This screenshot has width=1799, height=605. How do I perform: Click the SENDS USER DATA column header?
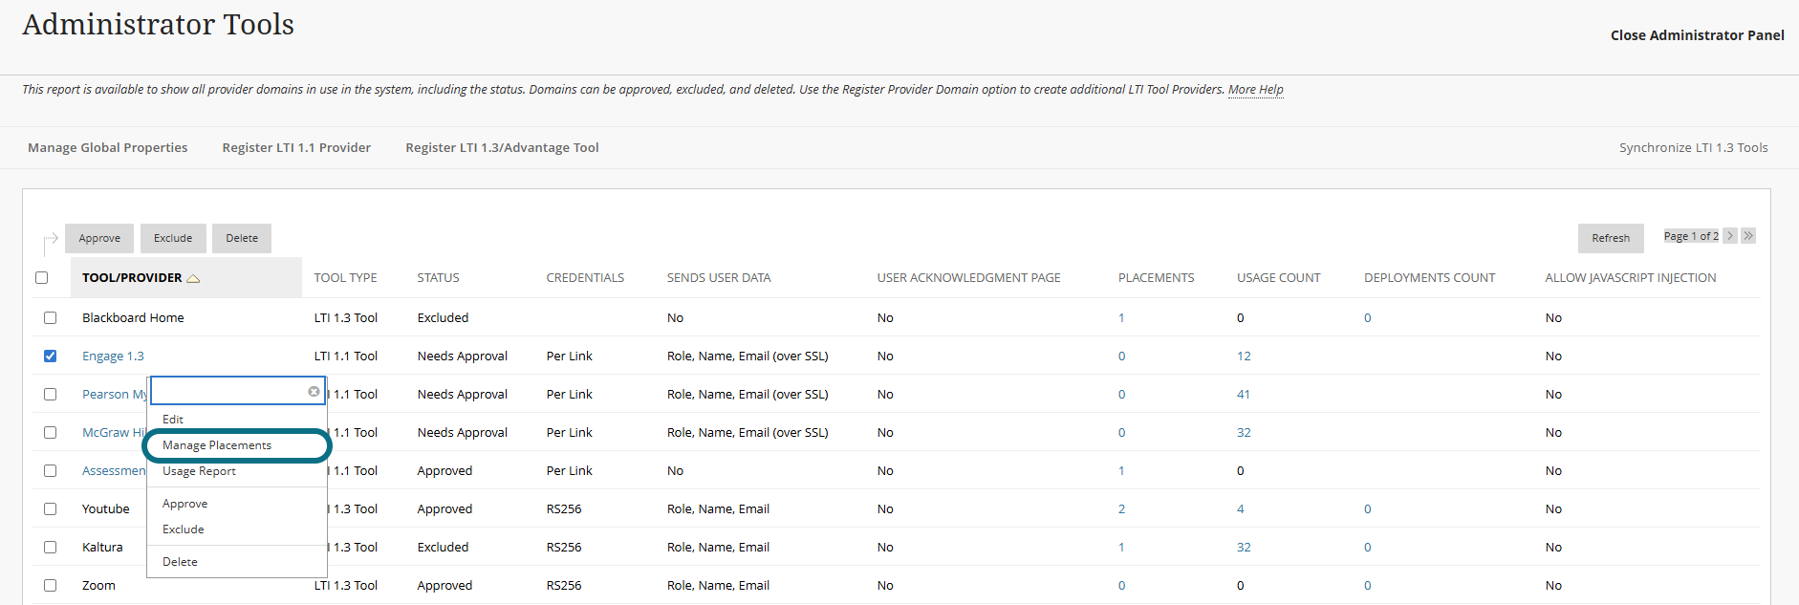pyautogui.click(x=719, y=278)
